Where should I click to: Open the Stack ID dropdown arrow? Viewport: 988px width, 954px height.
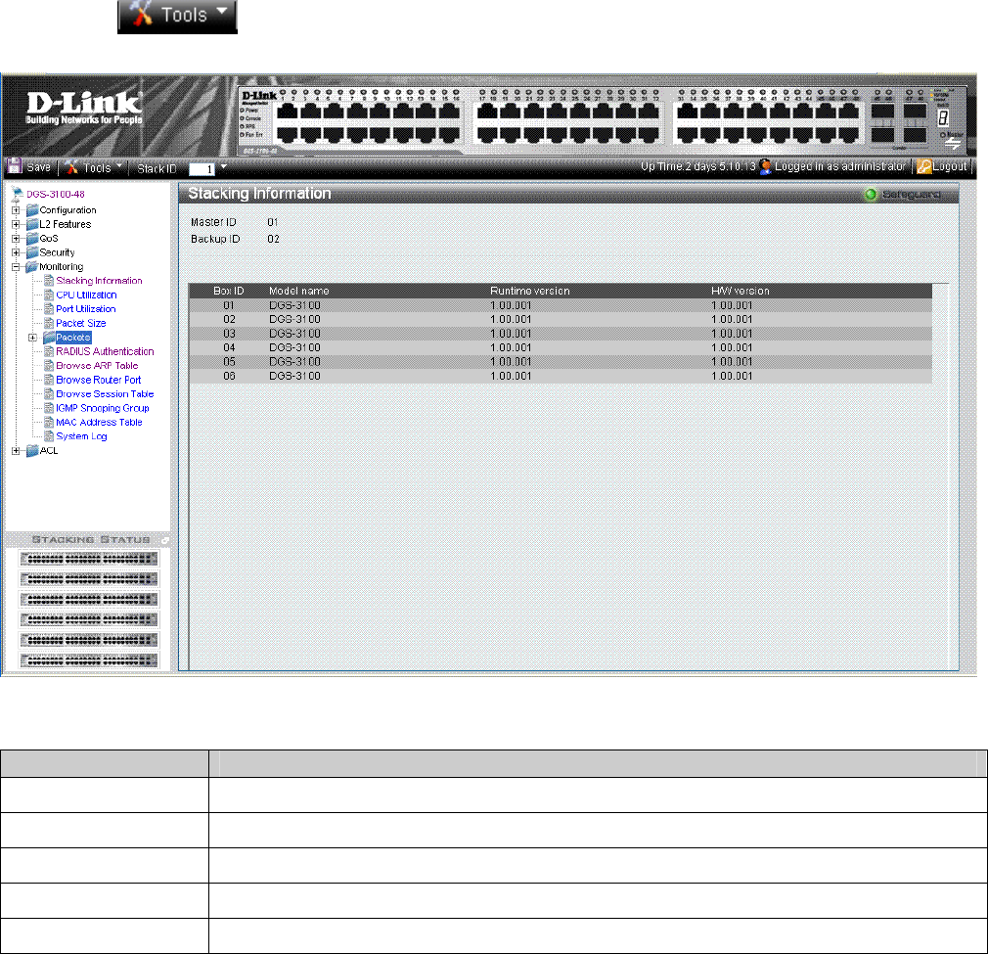(223, 167)
